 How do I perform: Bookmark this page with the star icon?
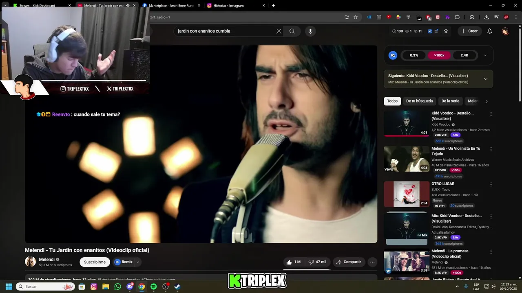pyautogui.click(x=356, y=17)
